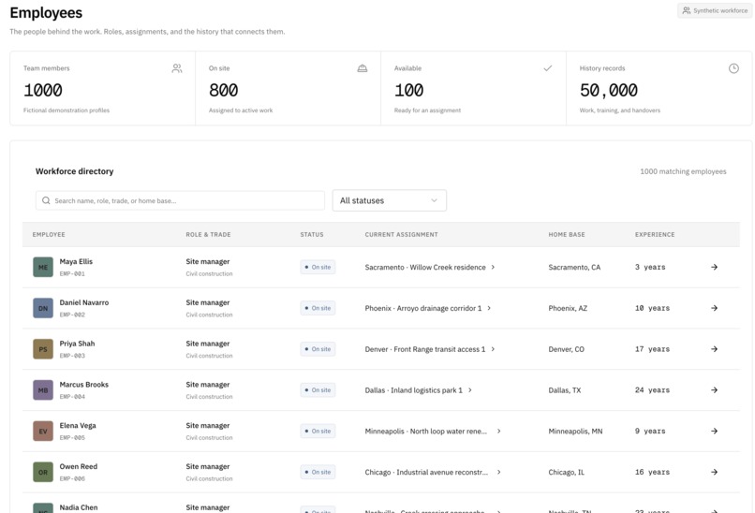Click the 24 years experience value
Image resolution: width=755 pixels, height=513 pixels.
[x=652, y=389]
